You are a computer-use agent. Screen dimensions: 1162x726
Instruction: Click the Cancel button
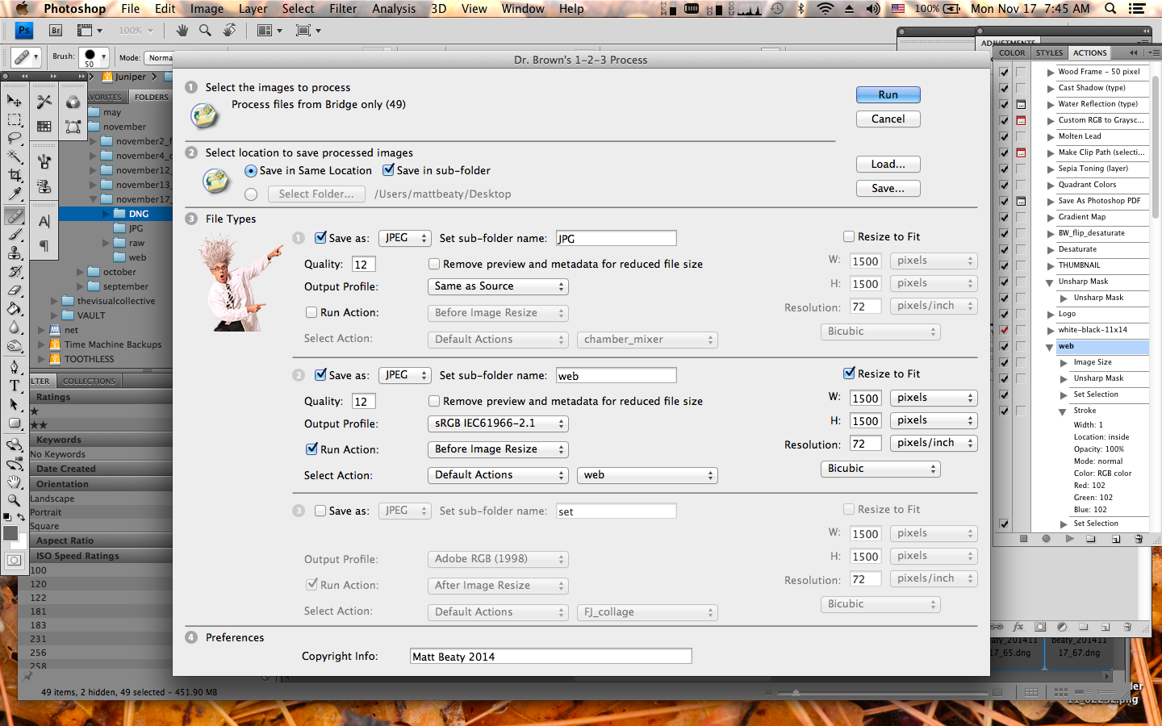pyautogui.click(x=888, y=119)
